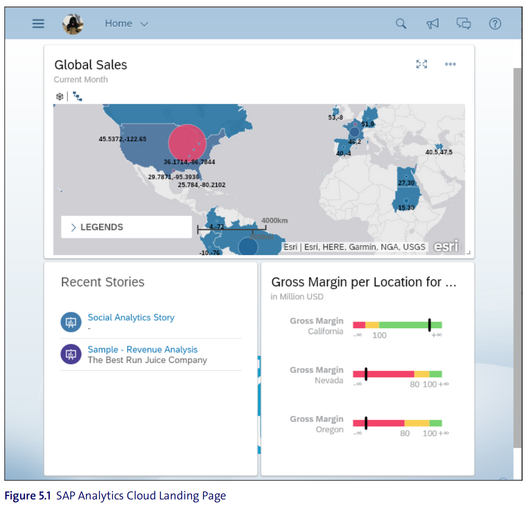Click the Social Analytics Story icon
The image size is (527, 509).
71,322
